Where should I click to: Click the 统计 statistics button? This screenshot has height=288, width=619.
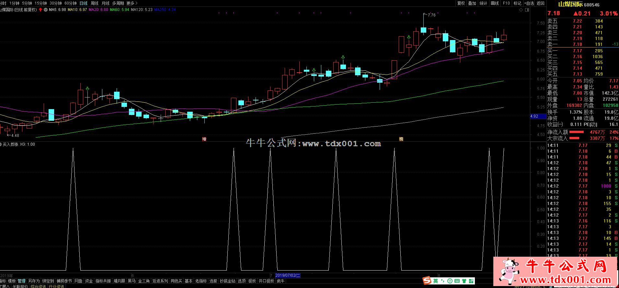pyautogui.click(x=483, y=3)
